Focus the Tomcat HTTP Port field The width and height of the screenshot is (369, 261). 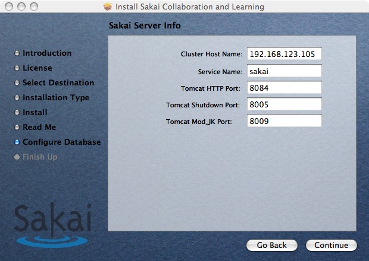pyautogui.click(x=284, y=88)
